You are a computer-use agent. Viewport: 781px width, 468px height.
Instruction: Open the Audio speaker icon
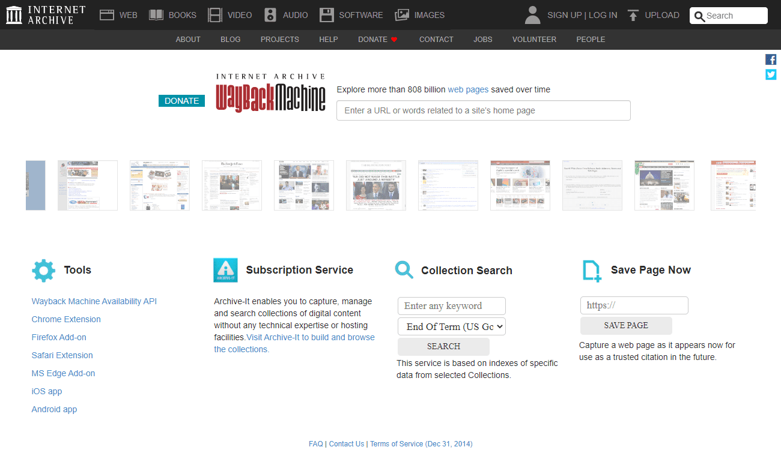click(x=270, y=15)
